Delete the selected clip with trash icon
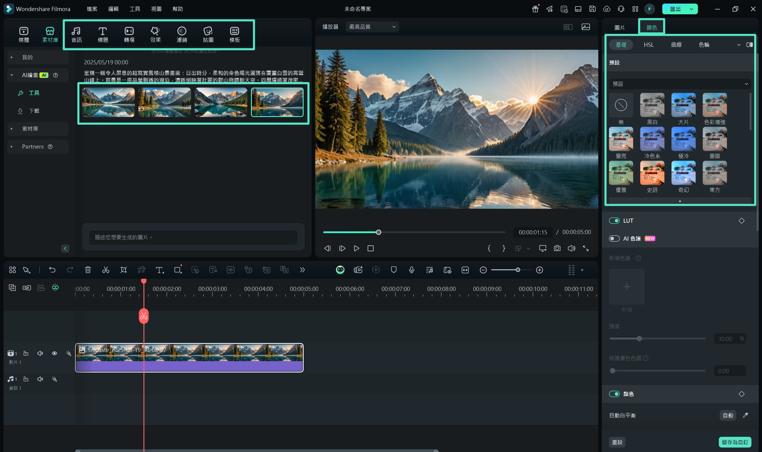This screenshot has height=452, width=762. pos(88,269)
